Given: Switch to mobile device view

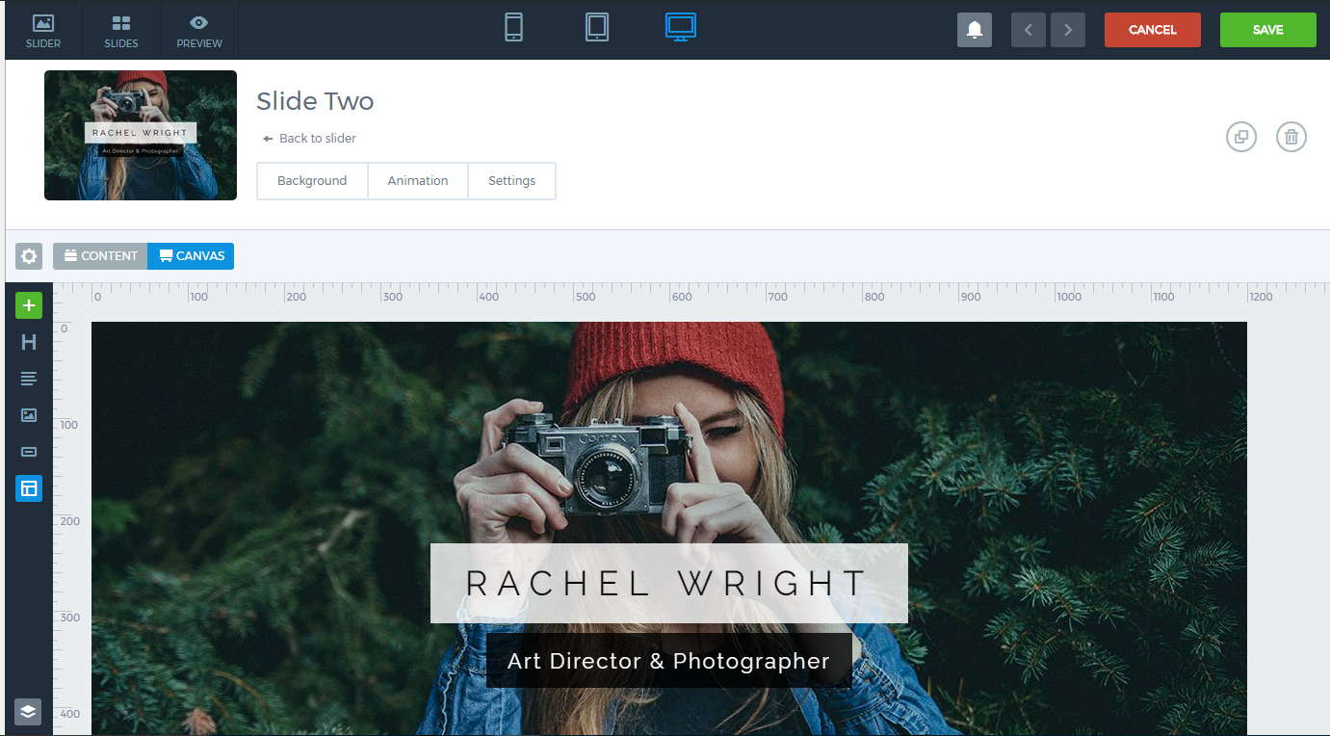Looking at the screenshot, I should [513, 28].
